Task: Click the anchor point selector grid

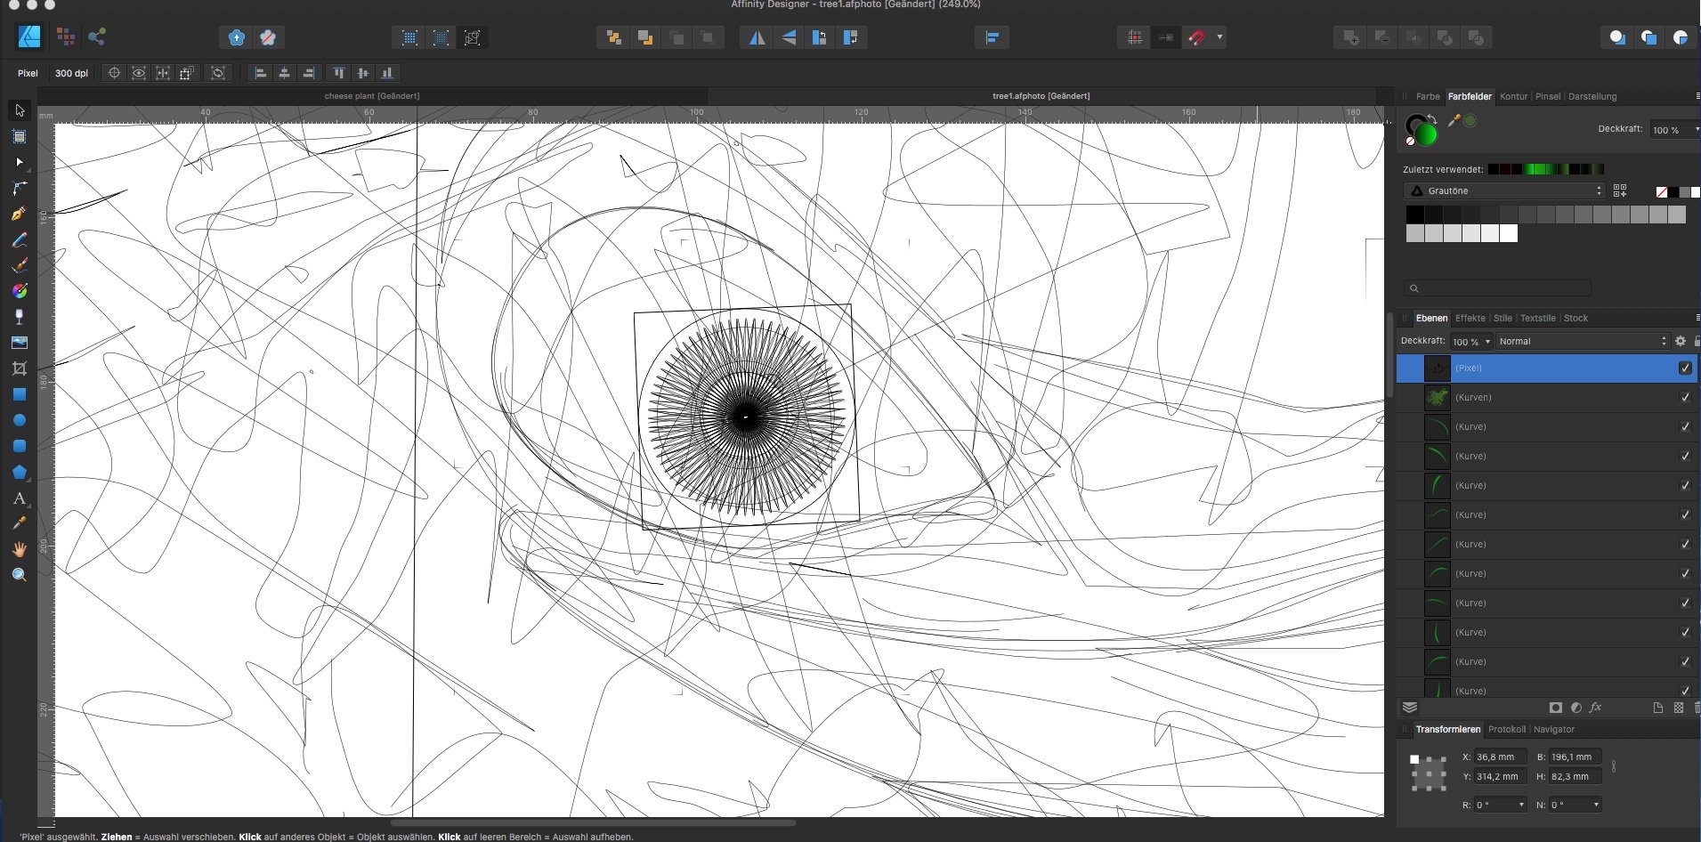Action: coord(1429,773)
